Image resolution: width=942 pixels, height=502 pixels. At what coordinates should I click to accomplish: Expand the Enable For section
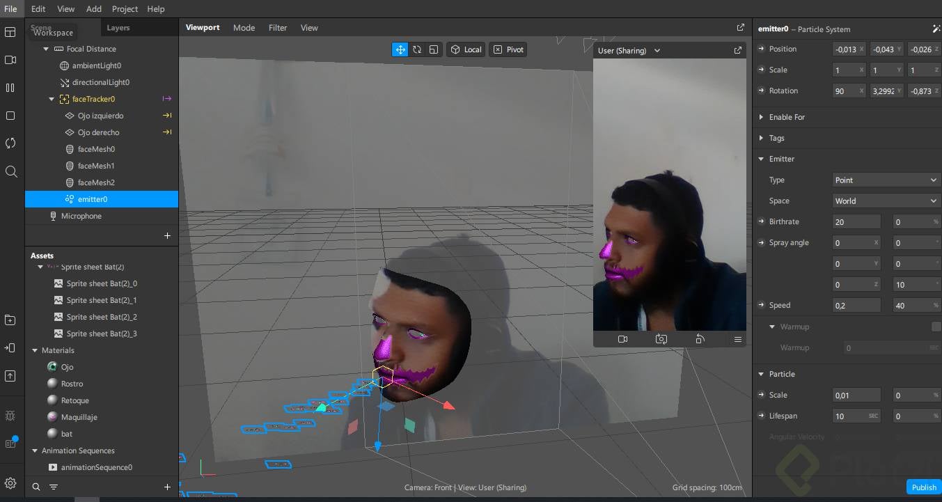point(761,117)
